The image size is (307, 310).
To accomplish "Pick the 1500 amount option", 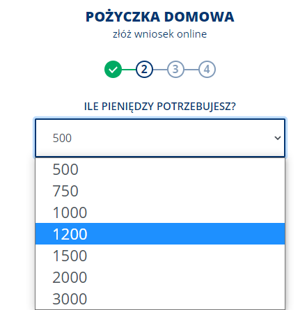I will pos(160,256).
